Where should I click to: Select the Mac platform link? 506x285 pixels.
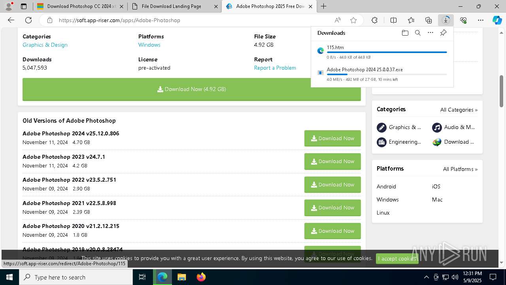[437, 199]
